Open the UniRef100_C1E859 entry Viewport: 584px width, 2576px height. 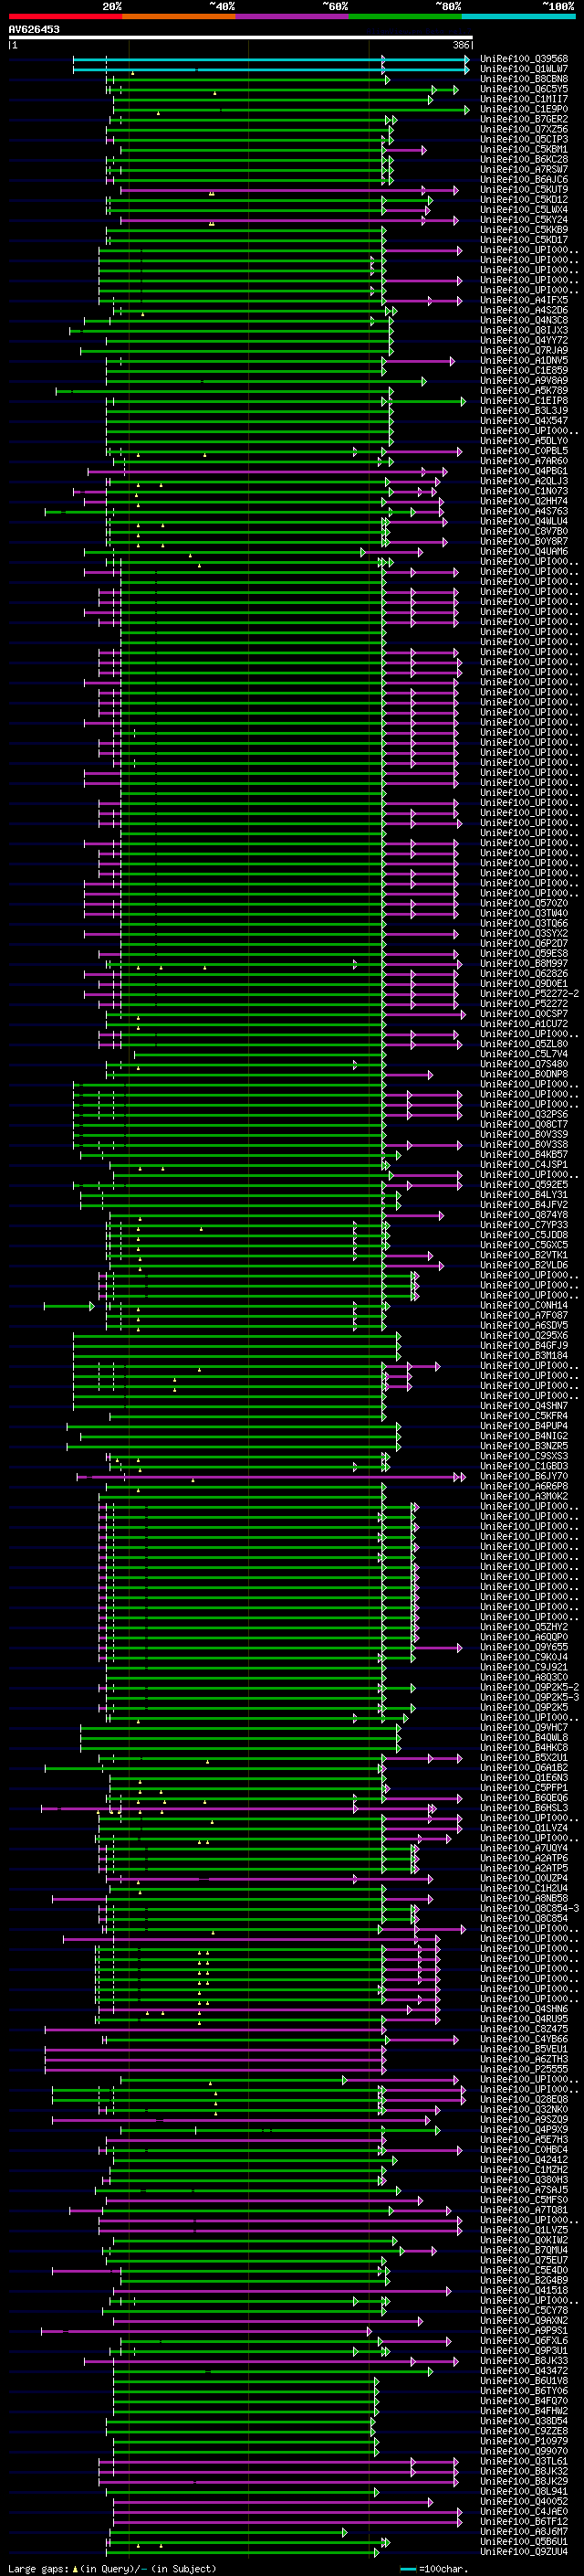pyautogui.click(x=524, y=370)
